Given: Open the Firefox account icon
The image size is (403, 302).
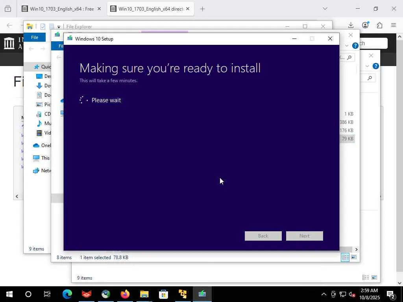Looking at the screenshot, I should (x=365, y=25).
